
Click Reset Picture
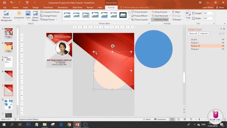(48, 20)
